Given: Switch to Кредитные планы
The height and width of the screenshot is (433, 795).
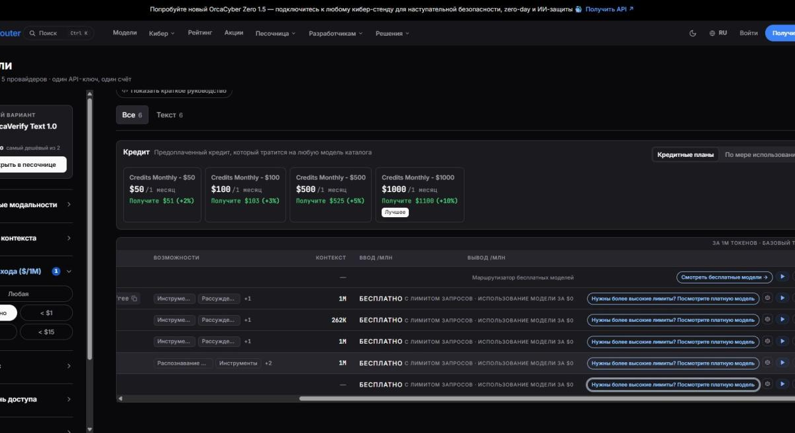Looking at the screenshot, I should 686,155.
